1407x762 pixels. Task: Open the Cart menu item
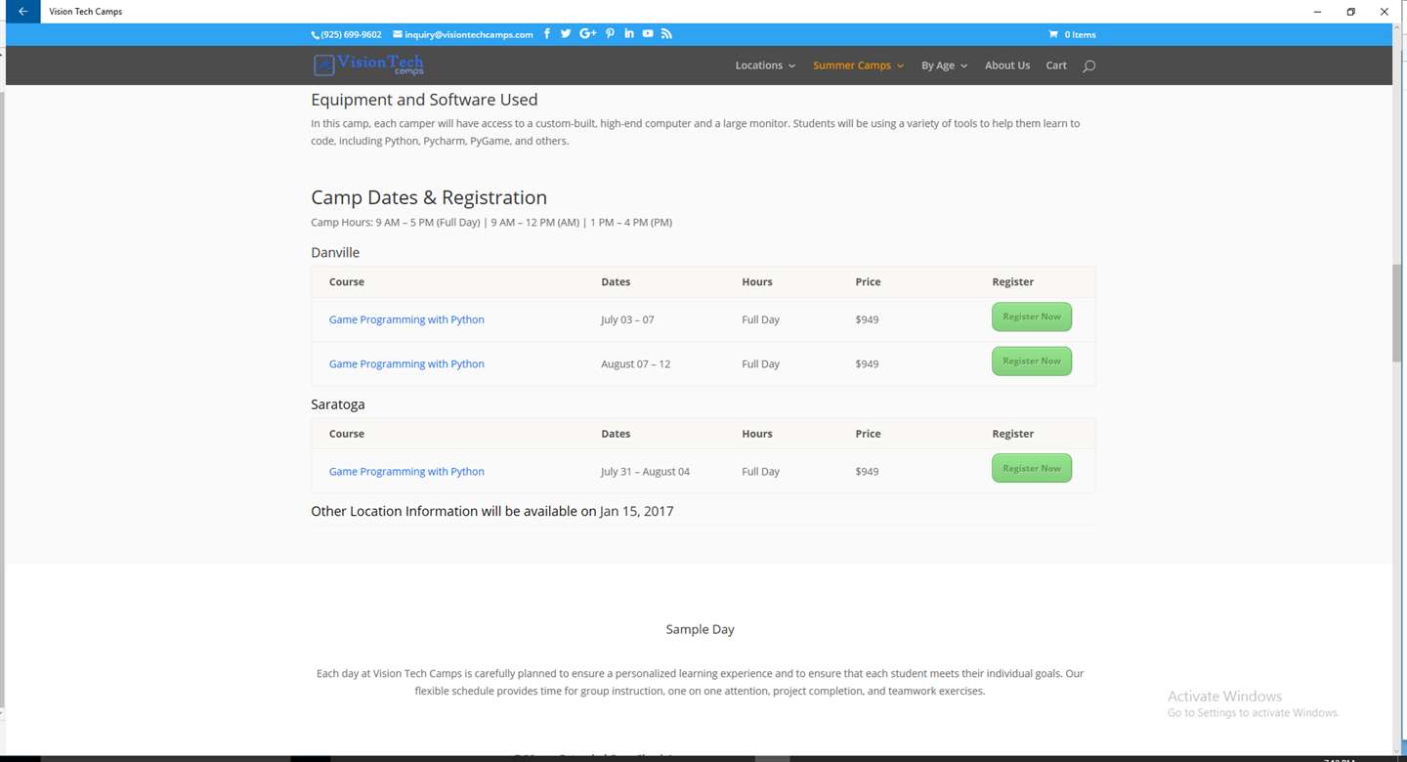[1056, 65]
